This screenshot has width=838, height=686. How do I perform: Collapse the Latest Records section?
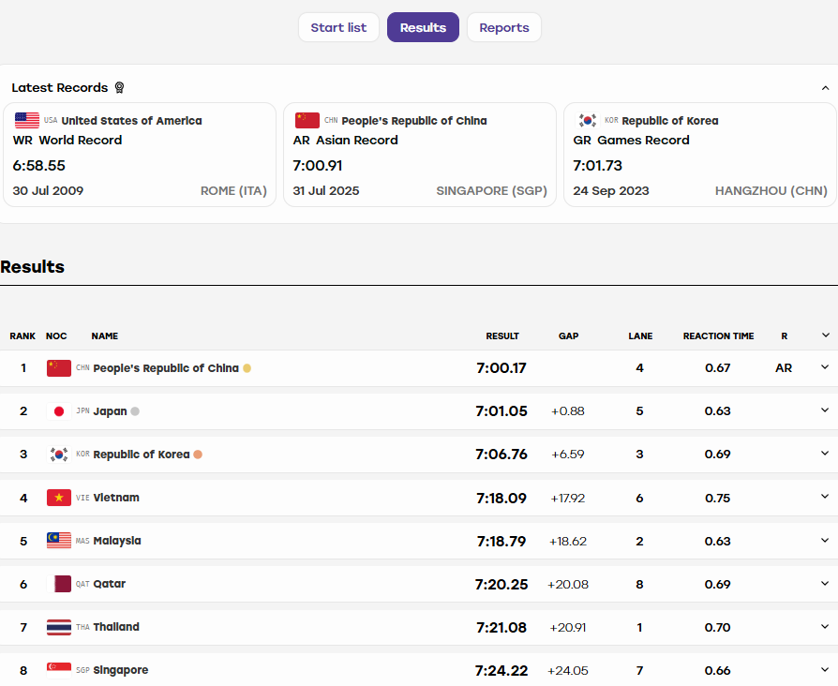tap(825, 87)
